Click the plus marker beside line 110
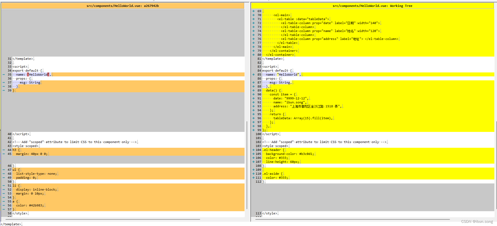 coord(254,174)
